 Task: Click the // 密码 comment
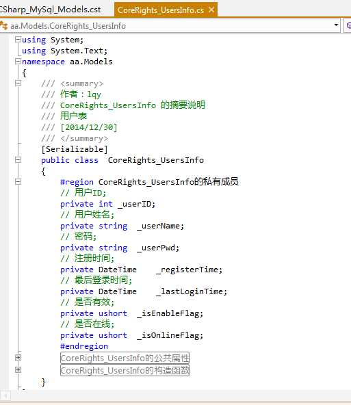click(x=78, y=237)
